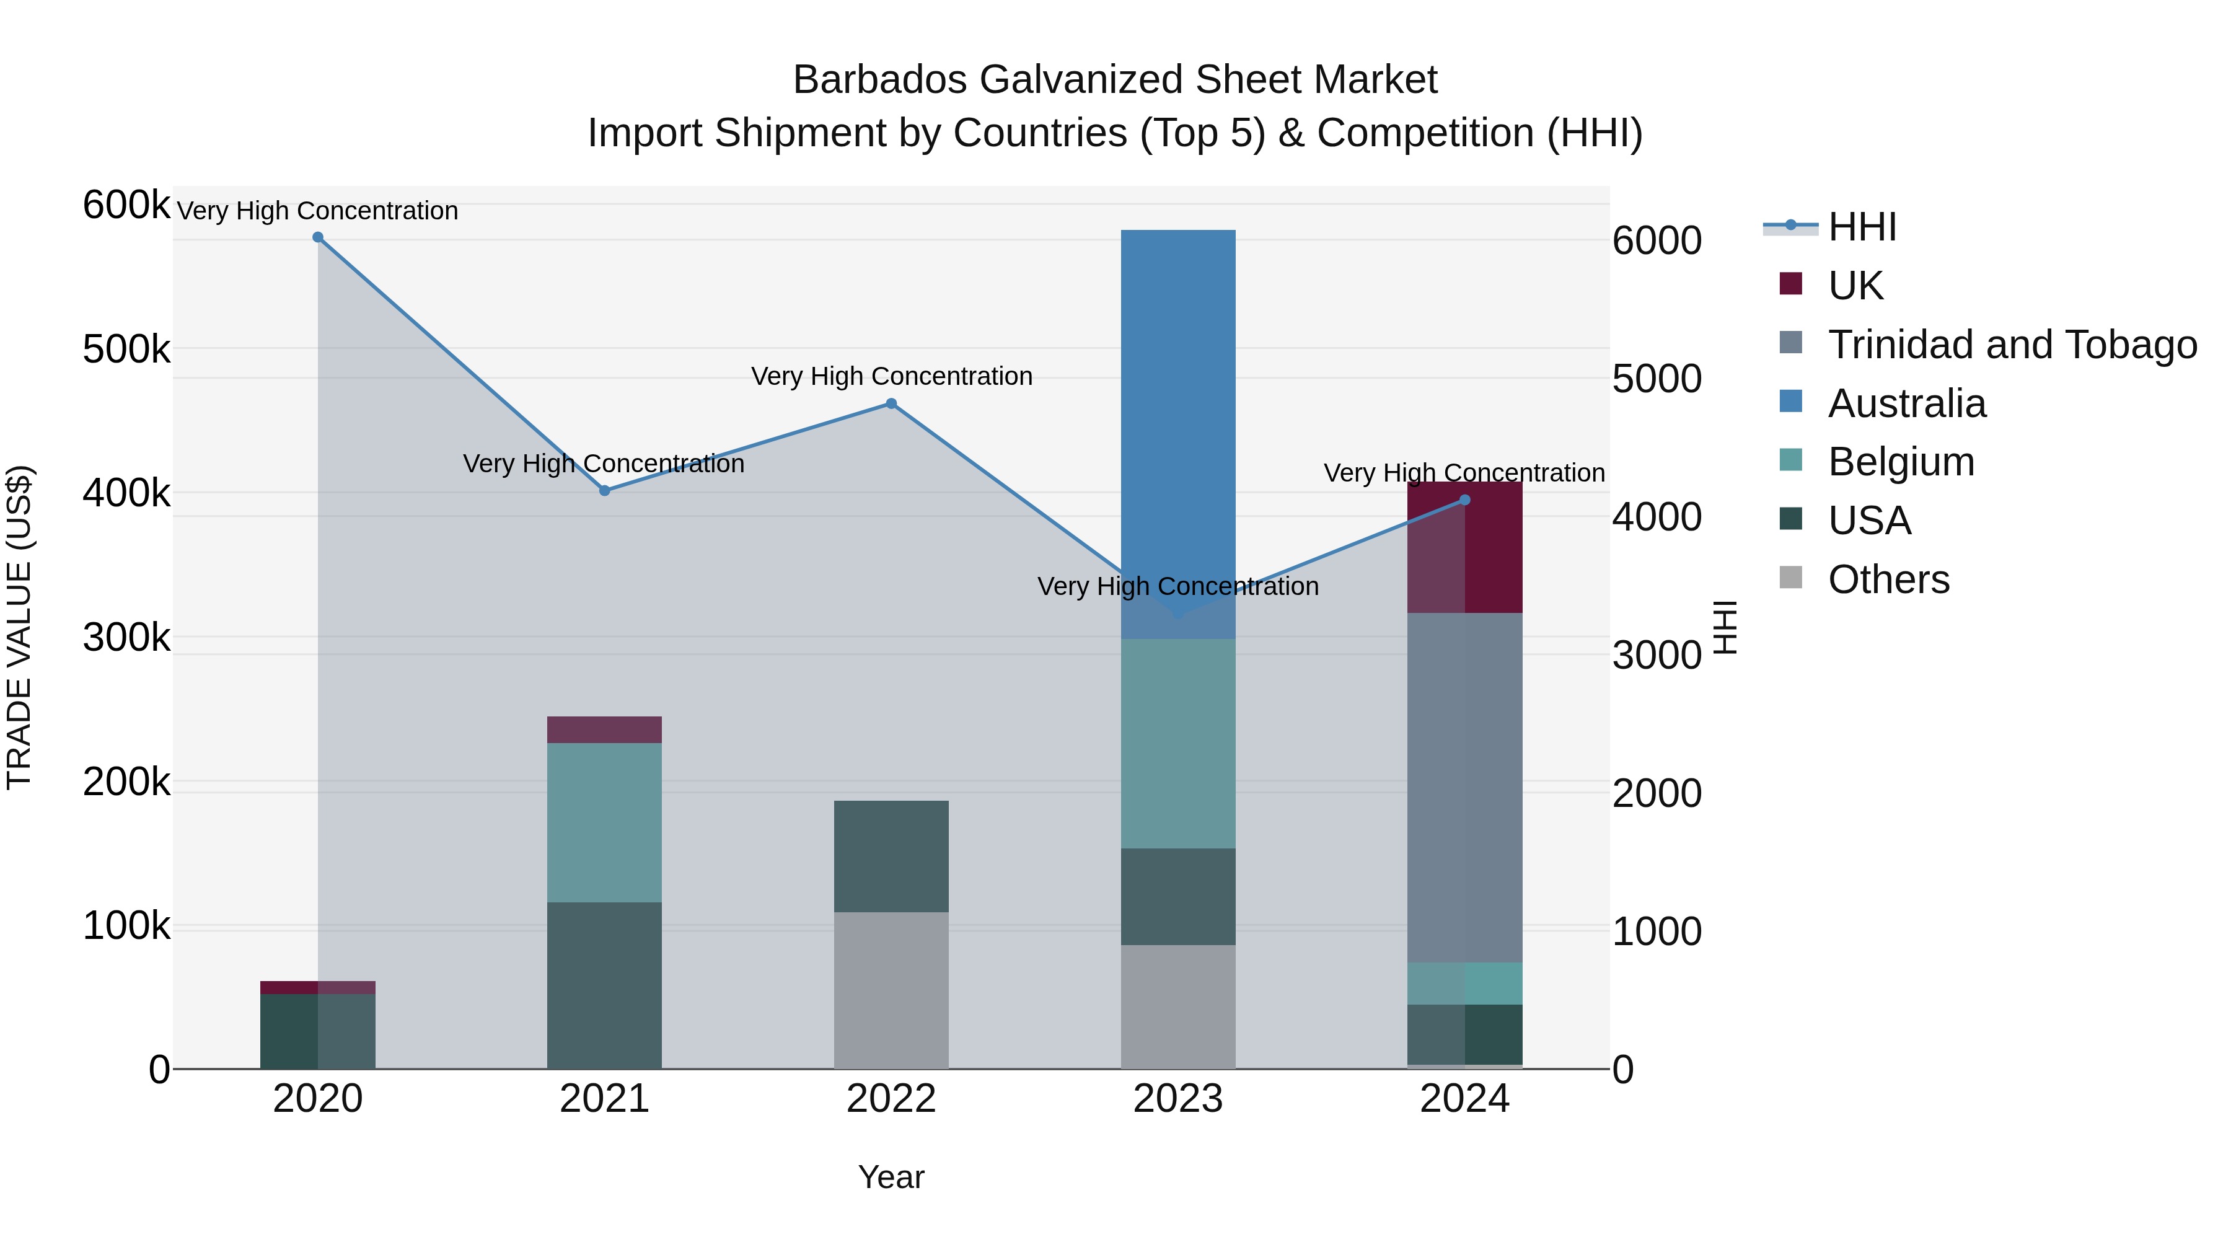
Task: Click the 2020 Very High Concentration annotation
Action: pyautogui.click(x=318, y=211)
